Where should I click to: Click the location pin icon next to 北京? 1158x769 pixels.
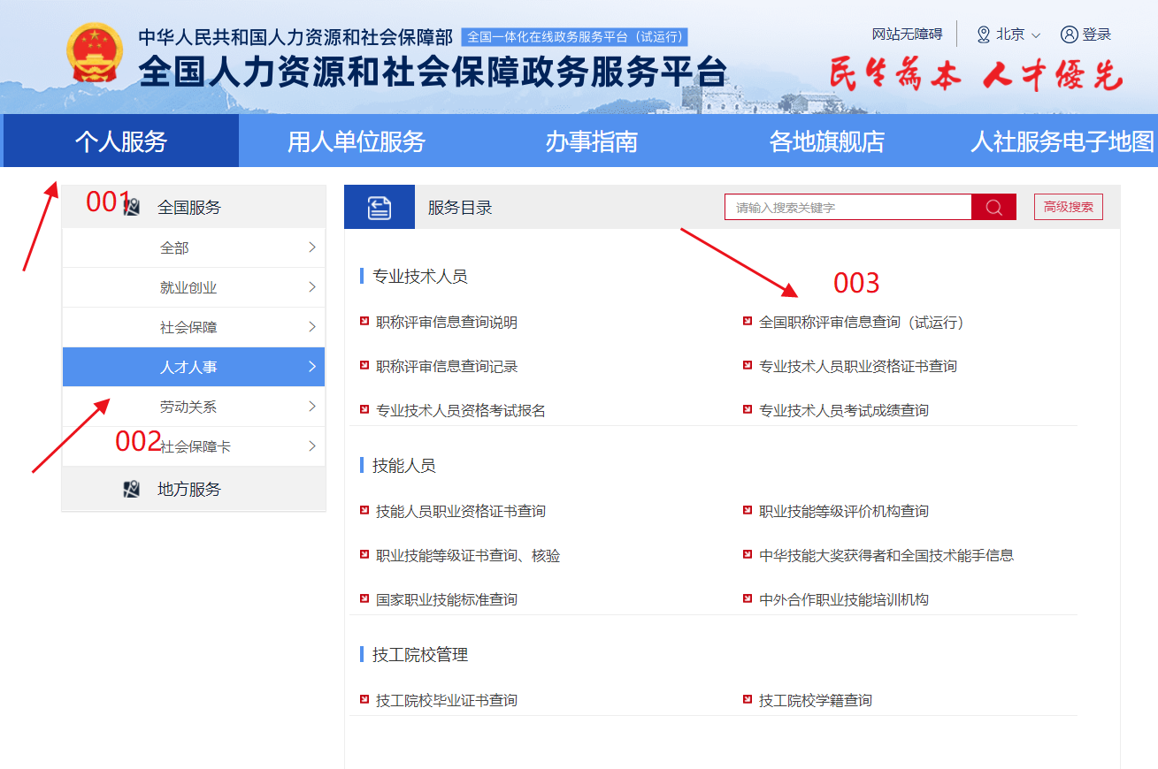click(981, 34)
